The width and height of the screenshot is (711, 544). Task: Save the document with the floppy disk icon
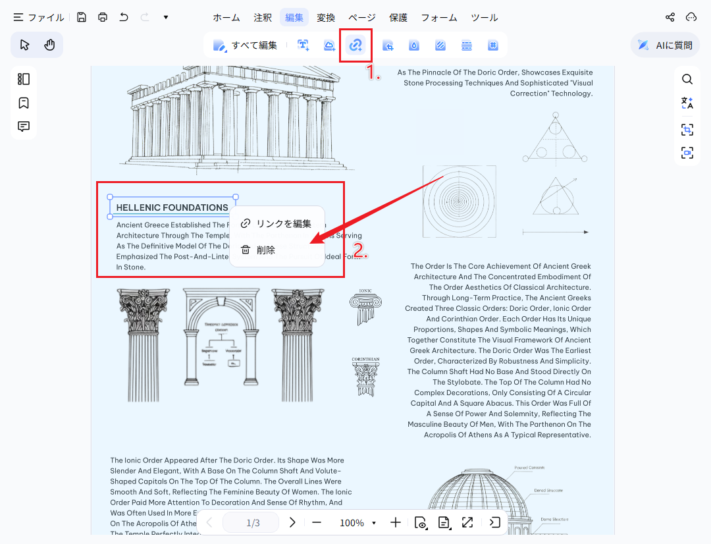point(82,17)
